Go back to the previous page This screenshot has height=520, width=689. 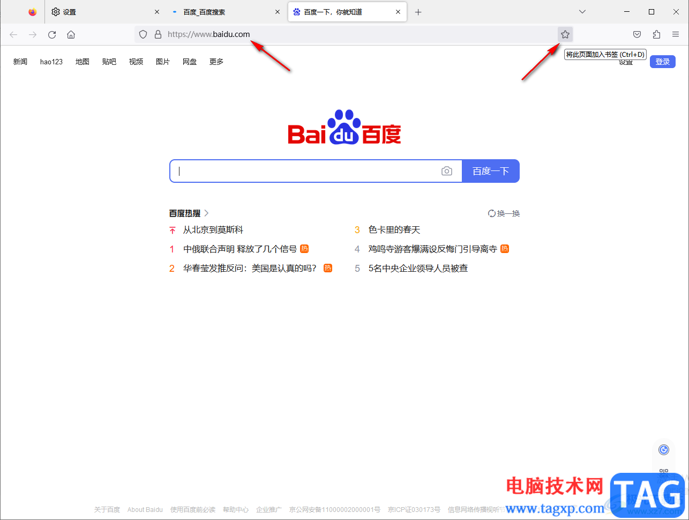pos(13,34)
